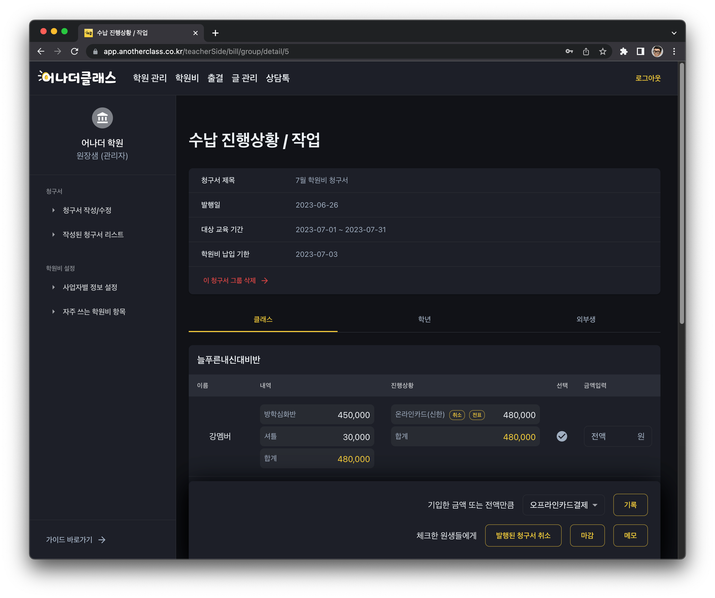Open the 글 관리 menu
The width and height of the screenshot is (715, 598).
point(244,78)
